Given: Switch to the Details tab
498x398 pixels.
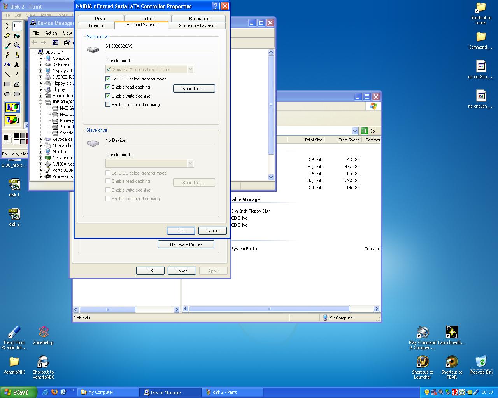Looking at the screenshot, I should click(x=148, y=18).
